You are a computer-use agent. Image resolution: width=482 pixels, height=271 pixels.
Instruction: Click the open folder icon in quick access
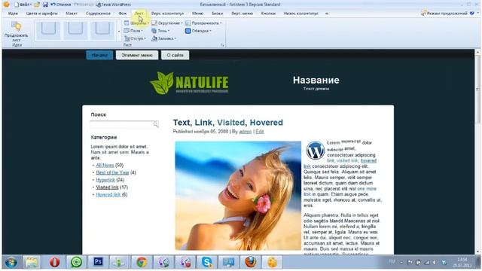pos(37,5)
